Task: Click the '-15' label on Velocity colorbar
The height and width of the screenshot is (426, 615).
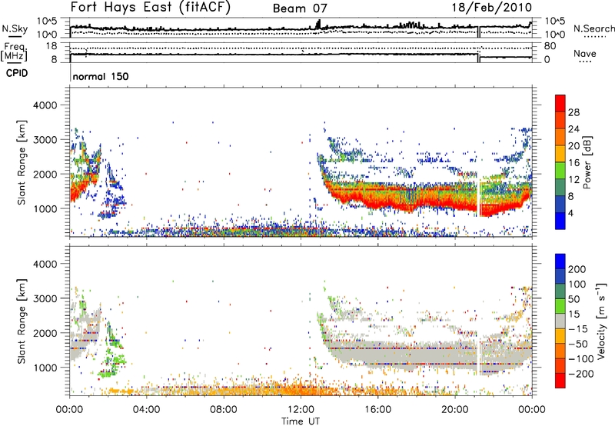Action: [x=578, y=328]
